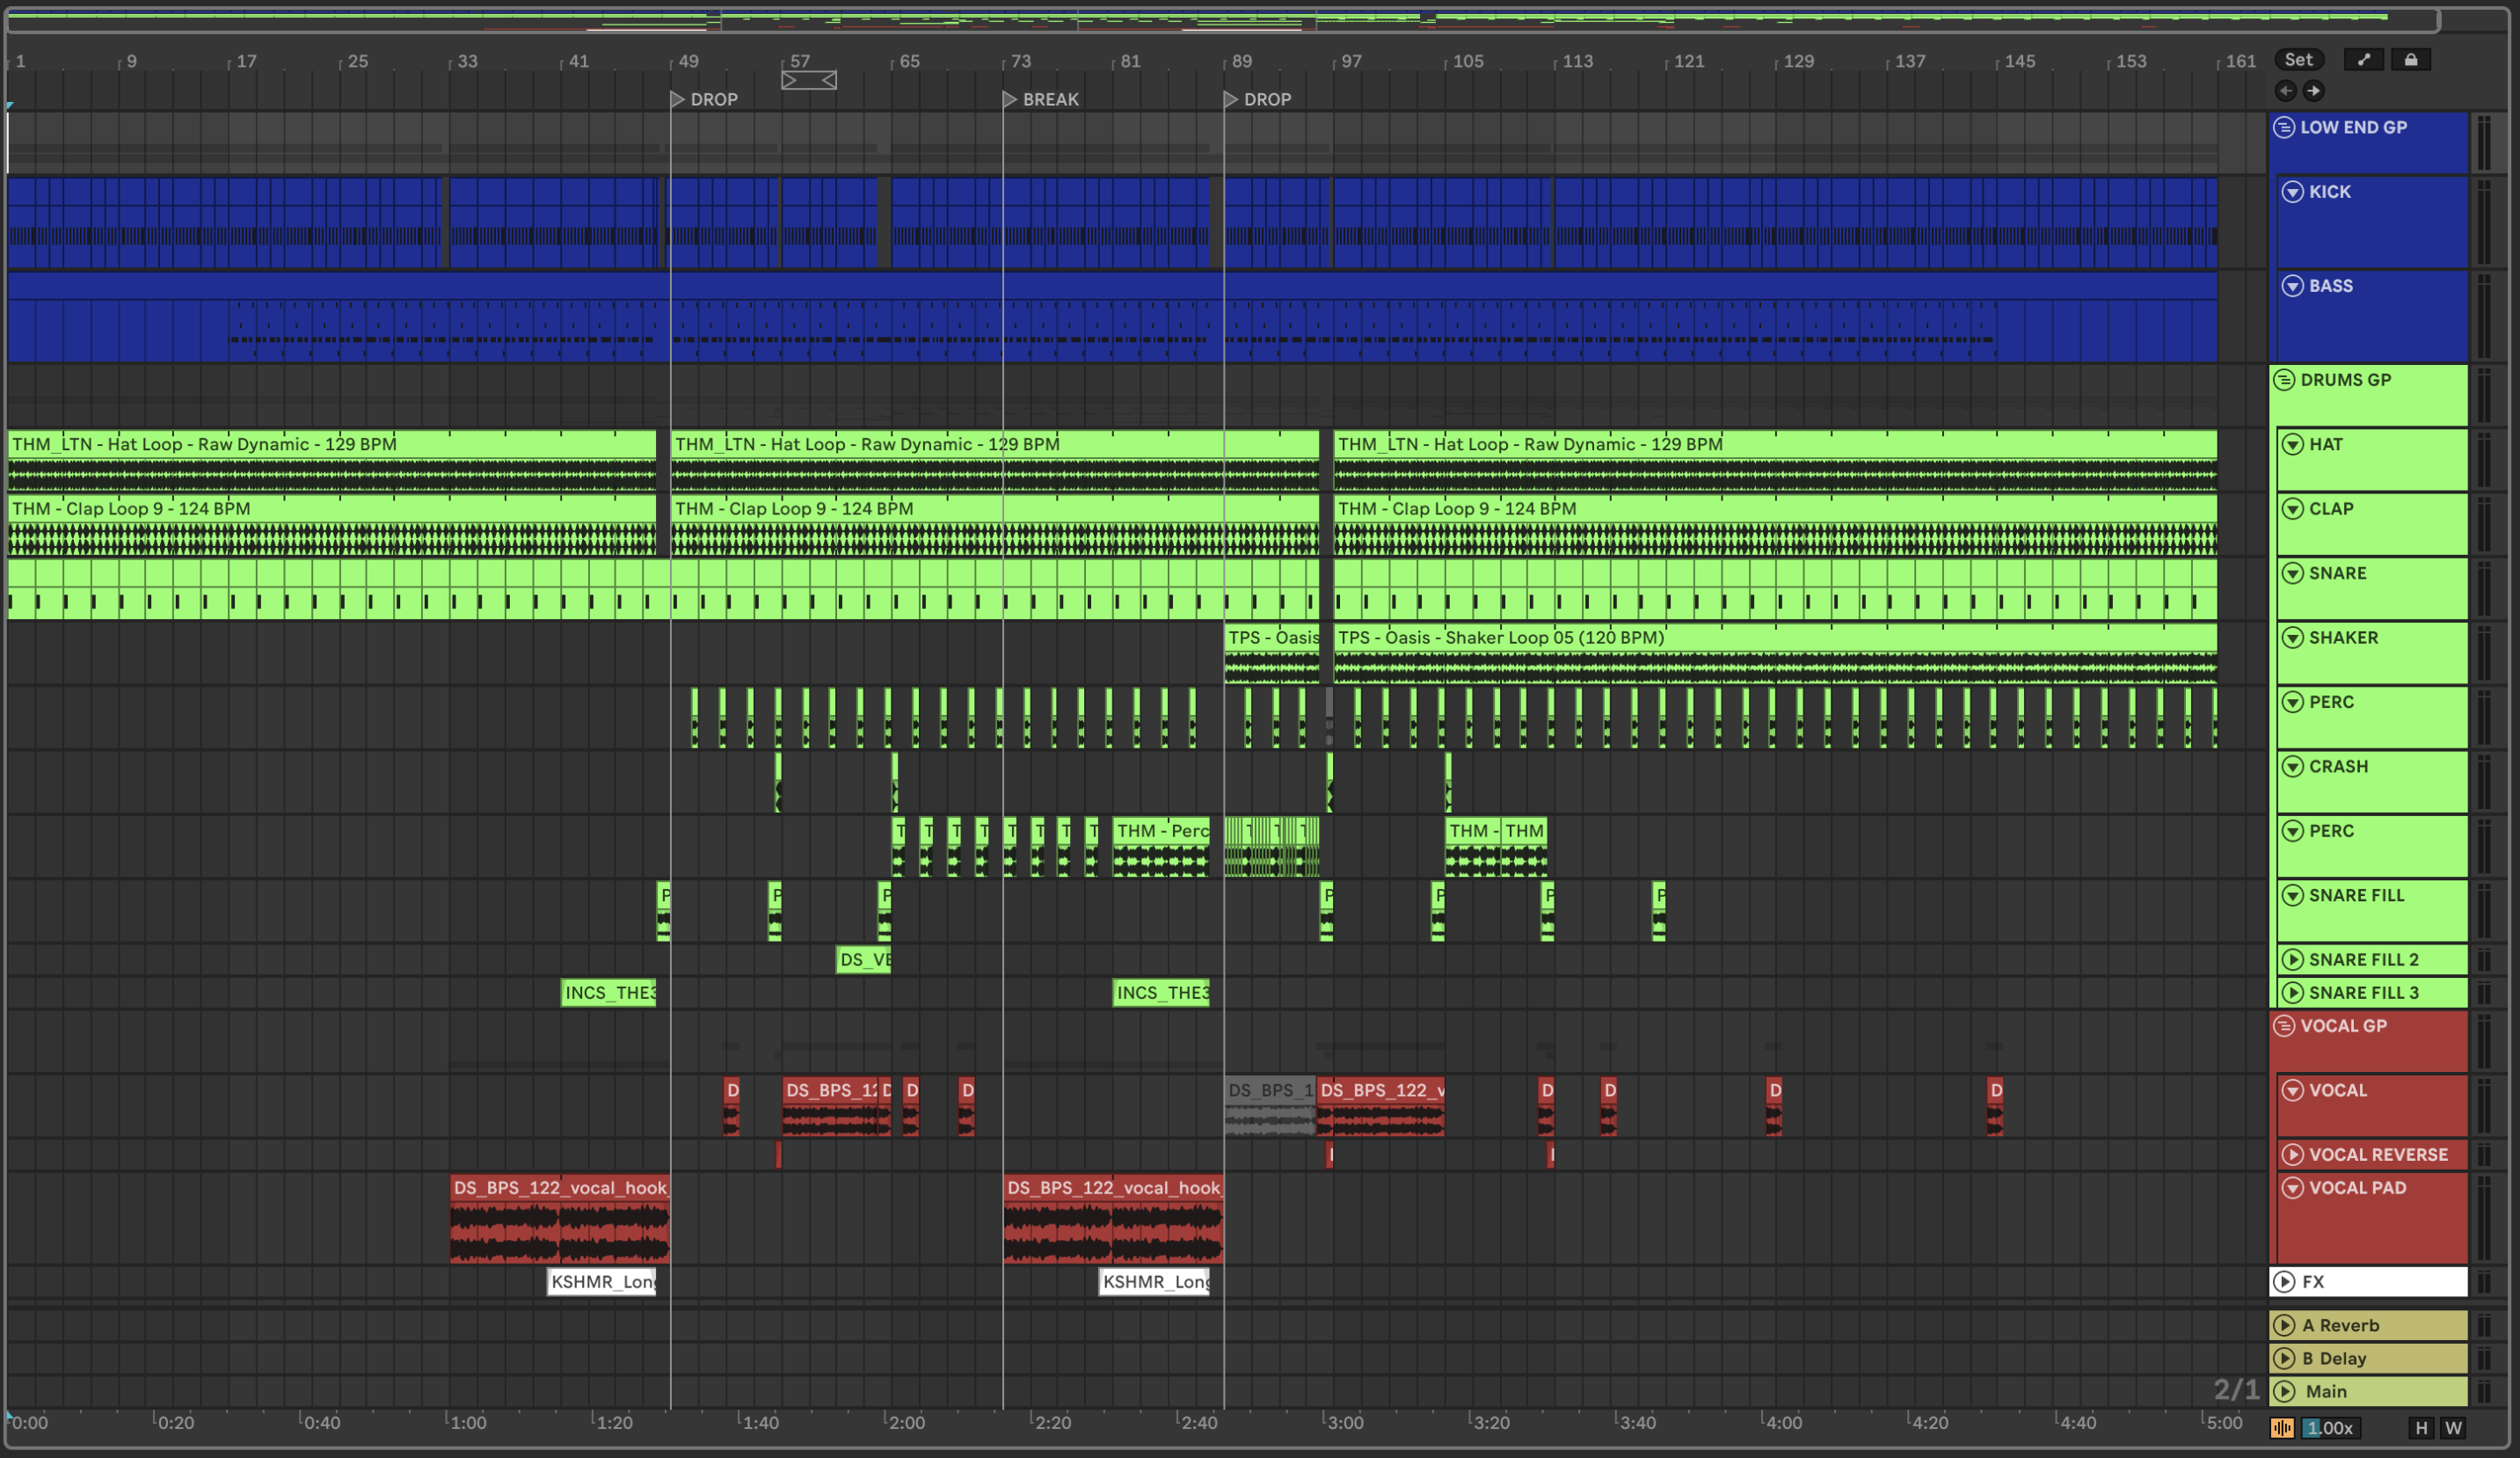Select the second KSHMR_Long clip
Viewport: 2520px width, 1458px height.
pos(1154,1282)
